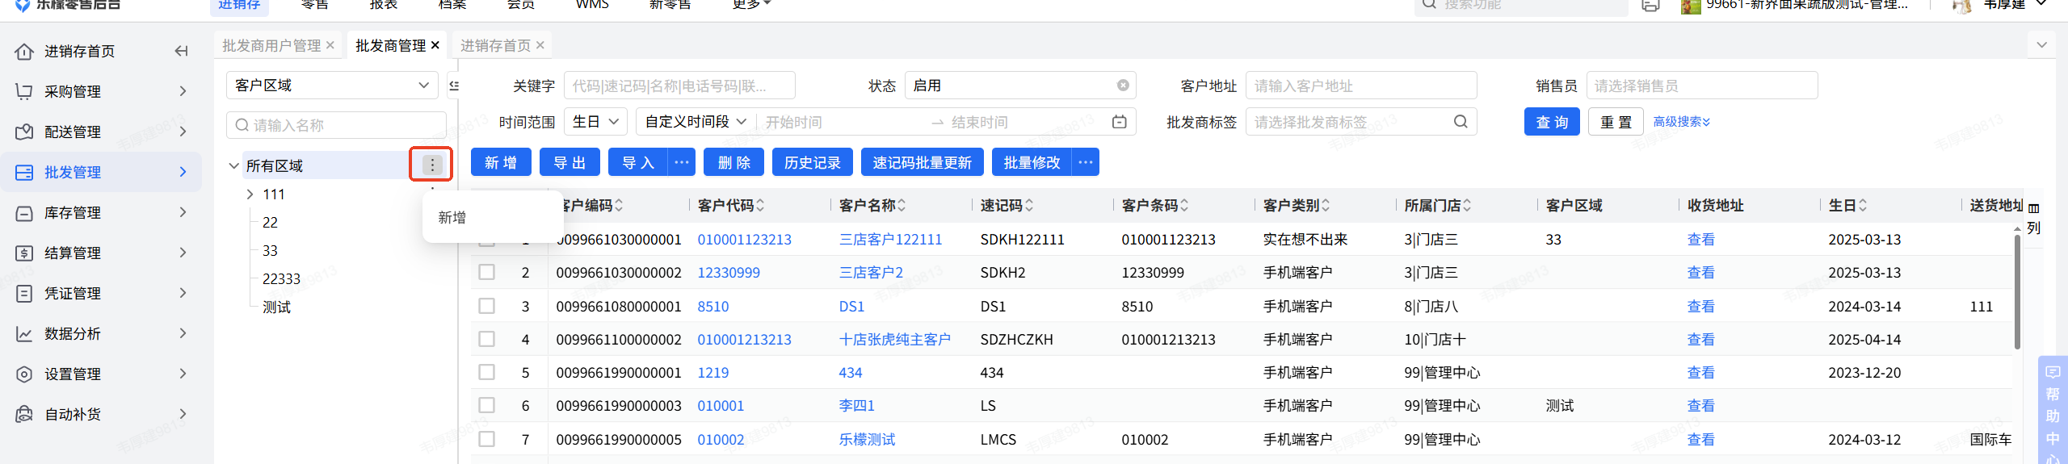Open the 进销存 top menu
This screenshot has width=2068, height=464.
click(239, 5)
